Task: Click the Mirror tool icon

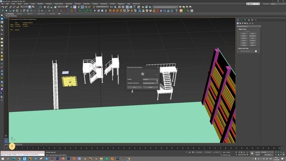Action: point(112,7)
